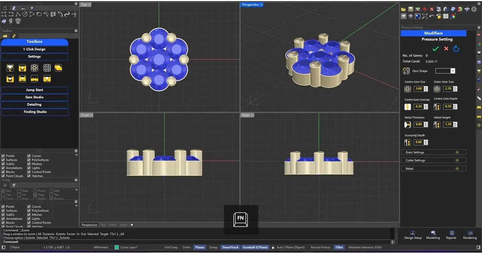Viewport: 482px width, 253px height.
Task: Open the Gem Studio menu
Action: coord(34,97)
